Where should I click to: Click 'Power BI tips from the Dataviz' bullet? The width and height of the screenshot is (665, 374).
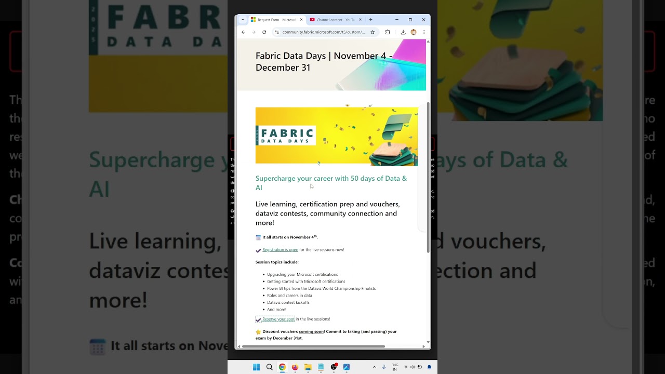coord(321,288)
